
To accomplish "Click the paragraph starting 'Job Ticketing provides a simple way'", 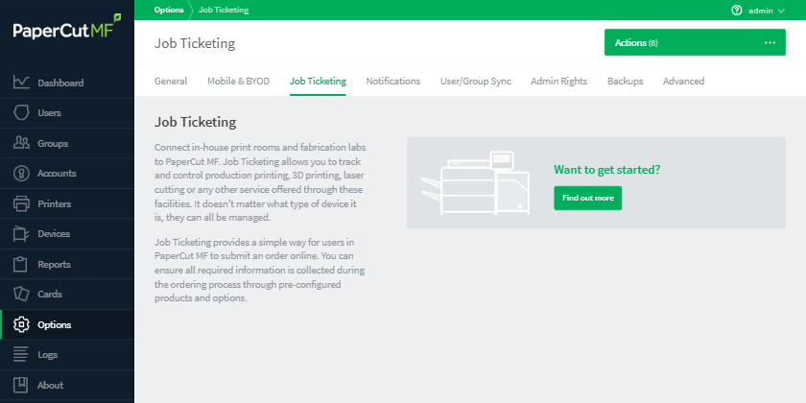I will 260,270.
